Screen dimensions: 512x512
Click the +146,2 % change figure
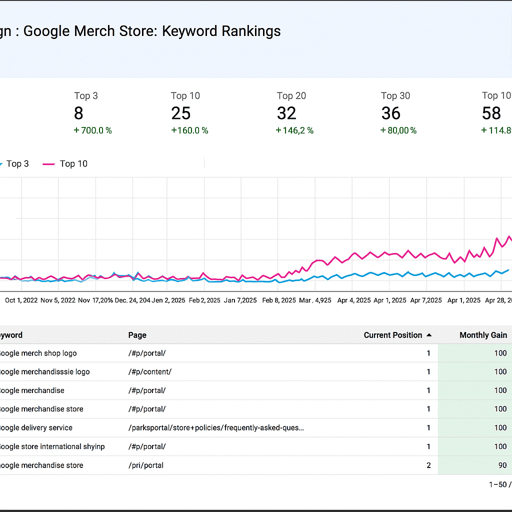(x=294, y=130)
